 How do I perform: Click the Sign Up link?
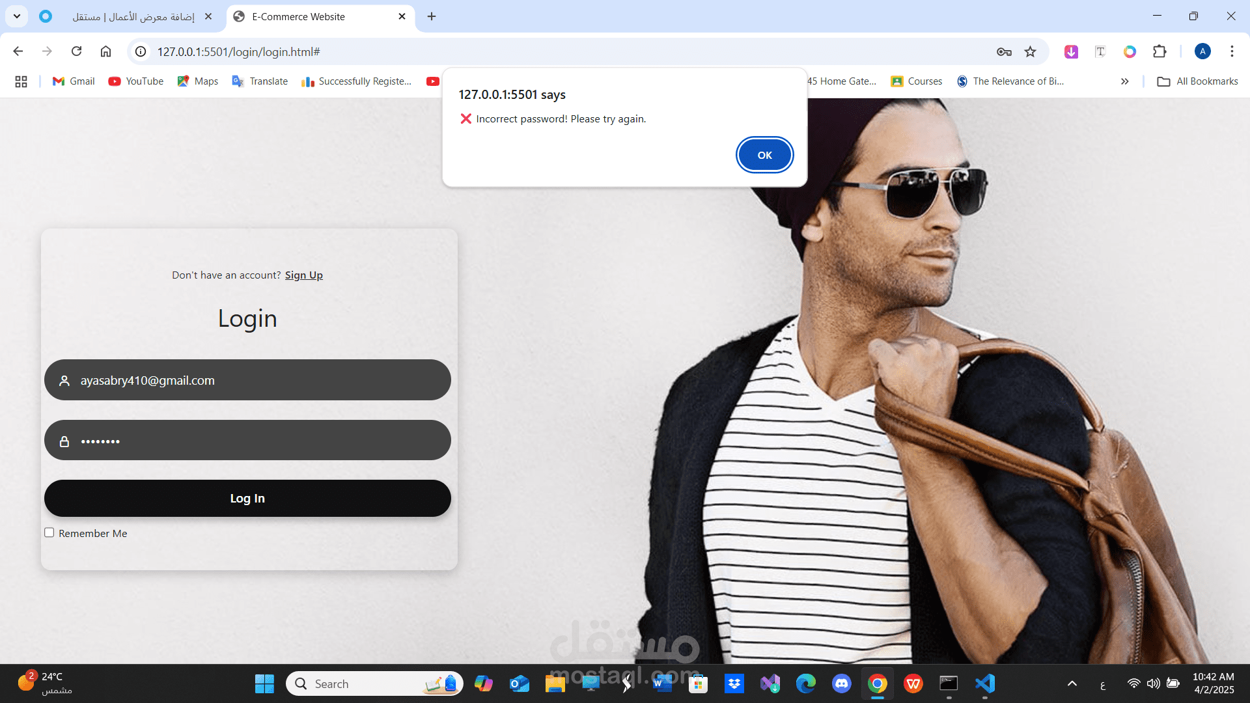coord(303,275)
